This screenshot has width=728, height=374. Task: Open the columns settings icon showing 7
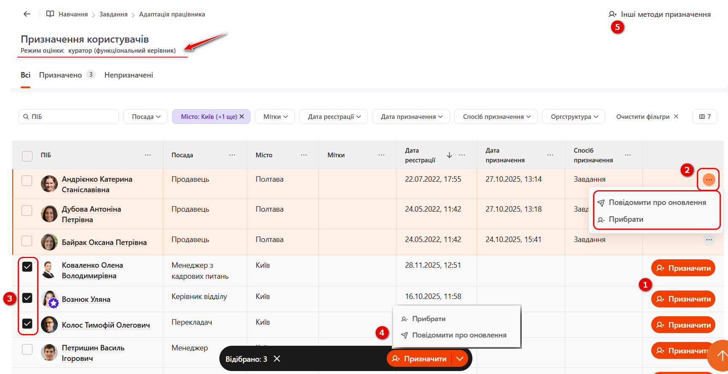(704, 117)
